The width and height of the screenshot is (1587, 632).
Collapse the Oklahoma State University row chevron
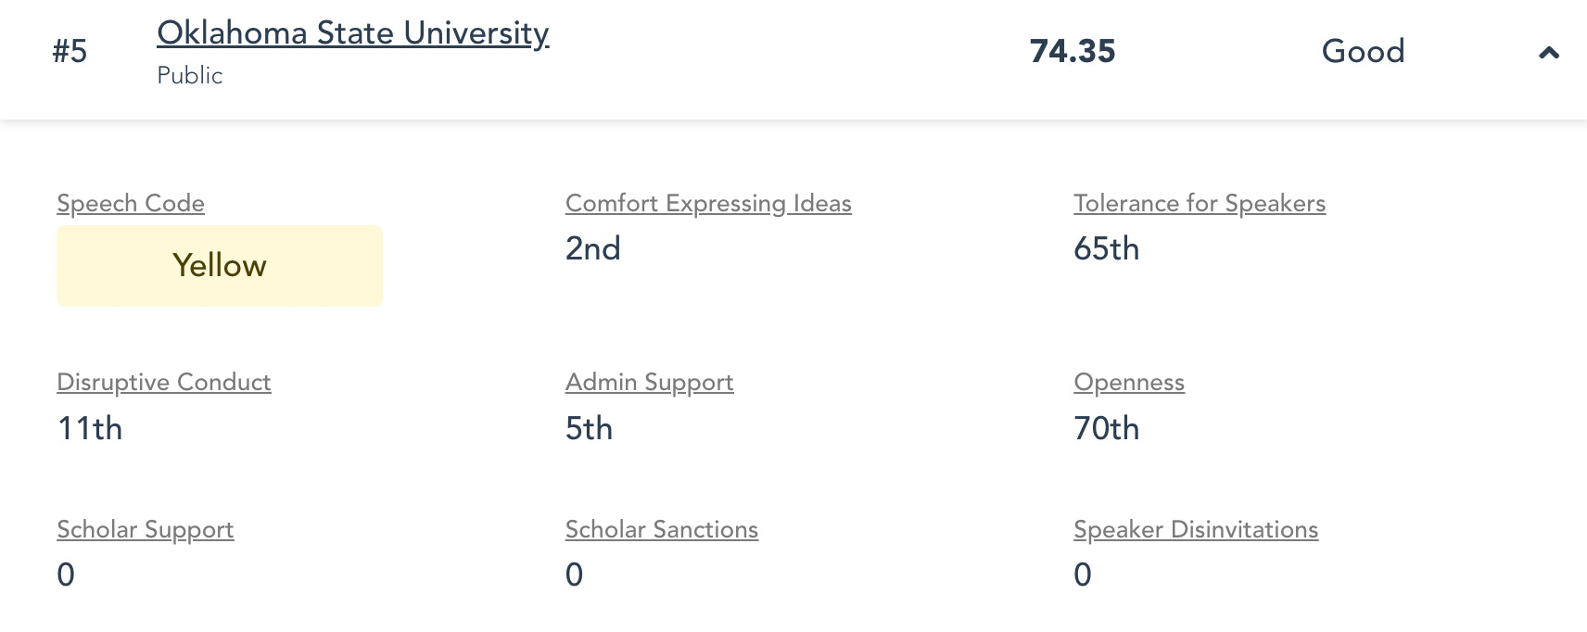(1548, 53)
